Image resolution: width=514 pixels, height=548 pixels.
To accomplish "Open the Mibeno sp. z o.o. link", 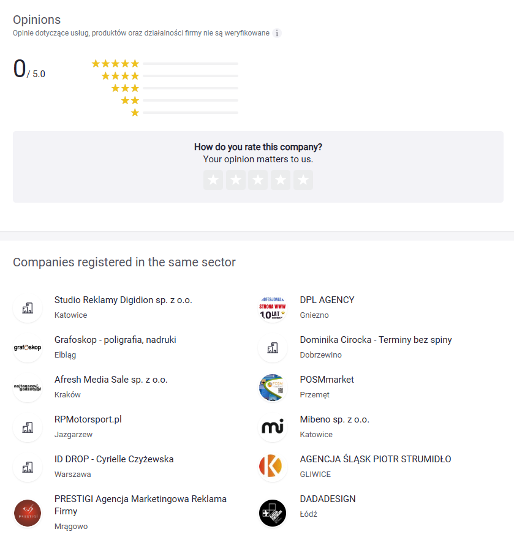I will coord(334,419).
